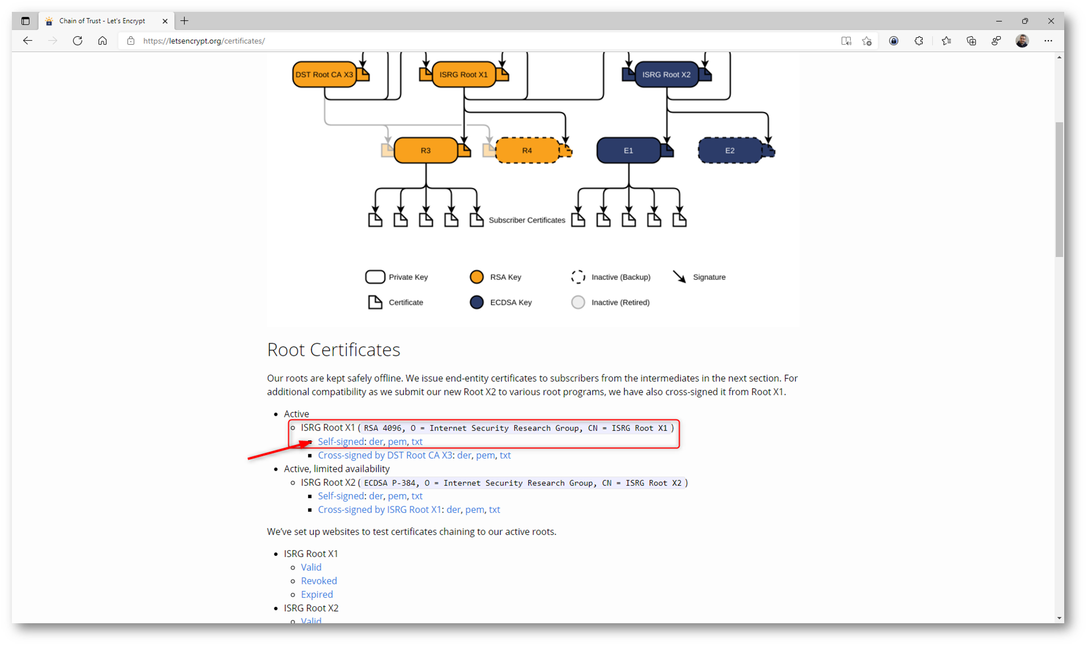Open the Collections icon

pos(971,41)
